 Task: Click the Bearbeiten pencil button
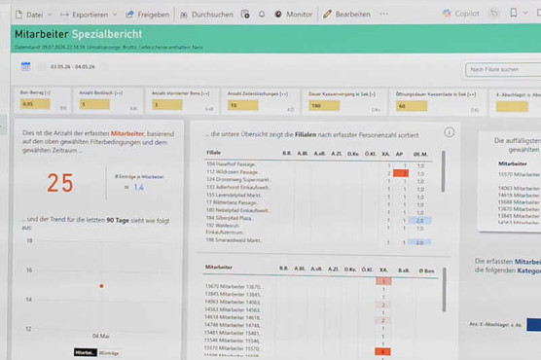(x=346, y=15)
